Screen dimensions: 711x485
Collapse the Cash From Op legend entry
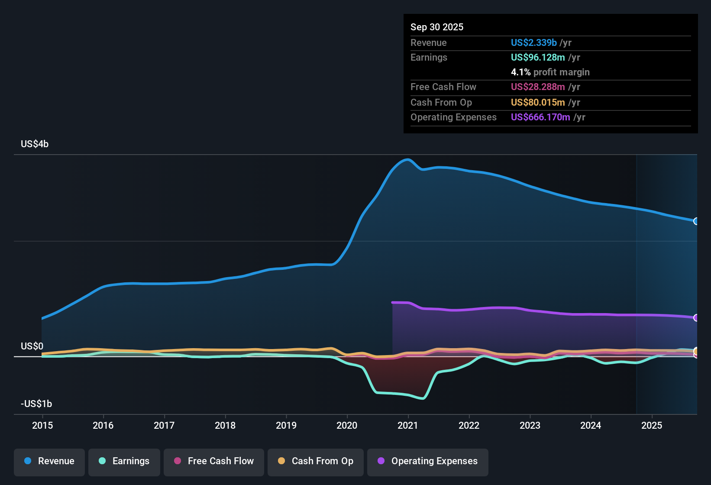315,462
